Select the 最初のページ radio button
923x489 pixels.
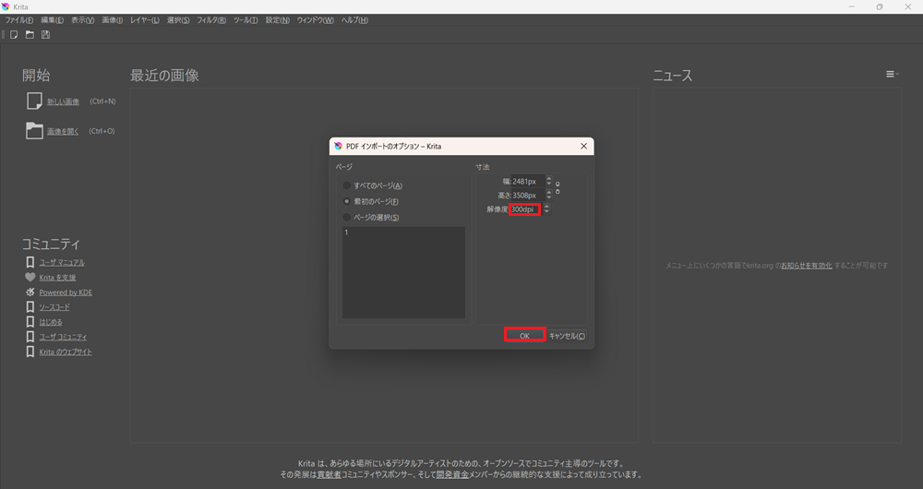pos(347,201)
